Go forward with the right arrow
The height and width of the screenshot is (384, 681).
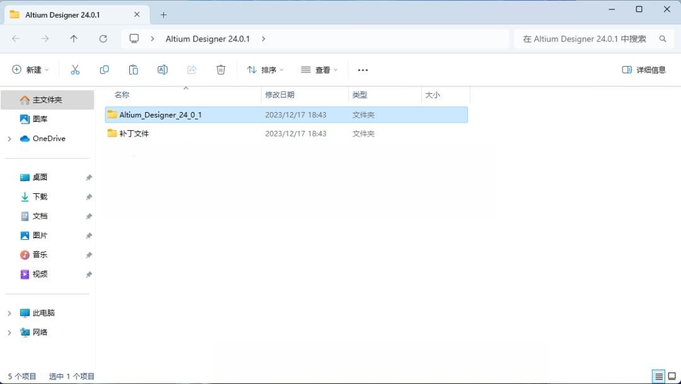45,38
